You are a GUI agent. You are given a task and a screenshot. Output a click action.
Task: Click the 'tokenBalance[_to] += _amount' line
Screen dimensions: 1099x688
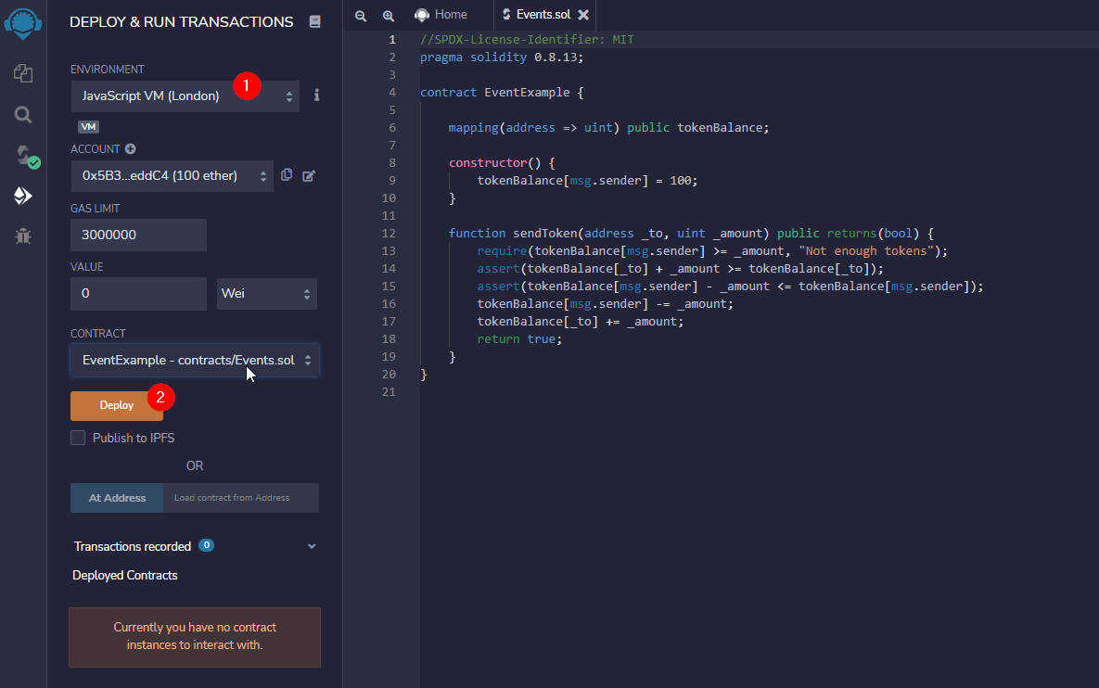coord(581,322)
